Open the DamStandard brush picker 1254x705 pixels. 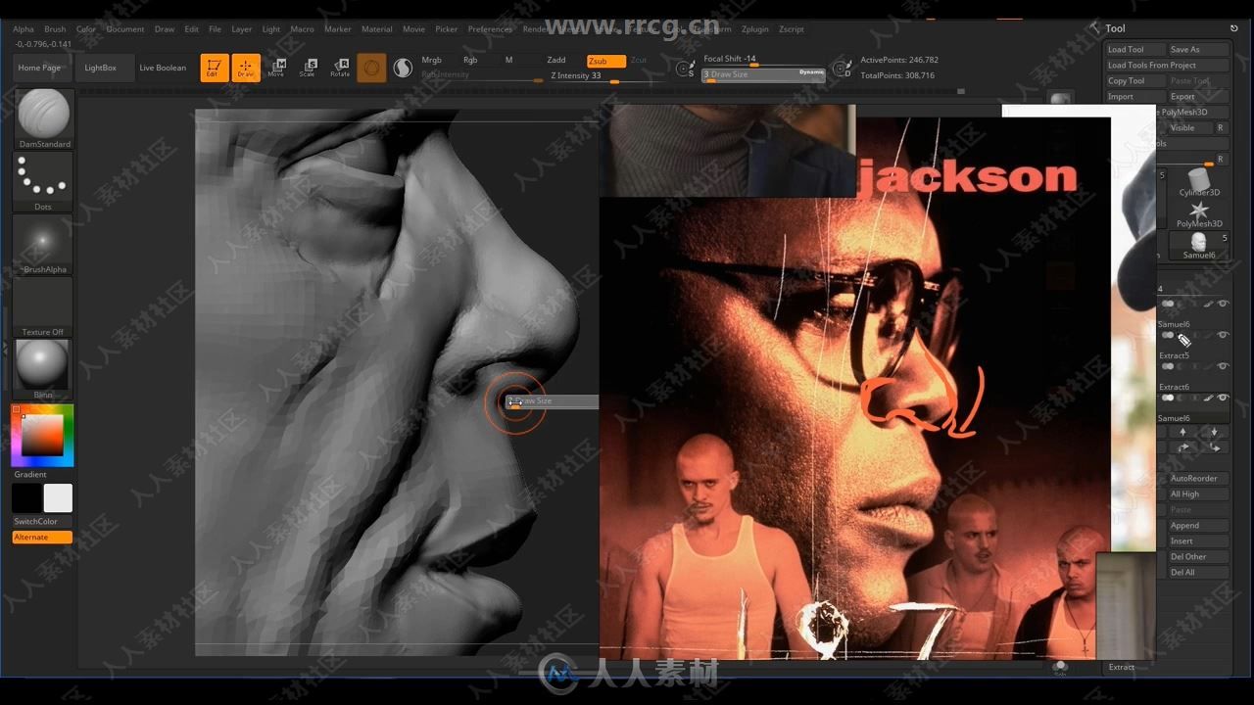43,118
